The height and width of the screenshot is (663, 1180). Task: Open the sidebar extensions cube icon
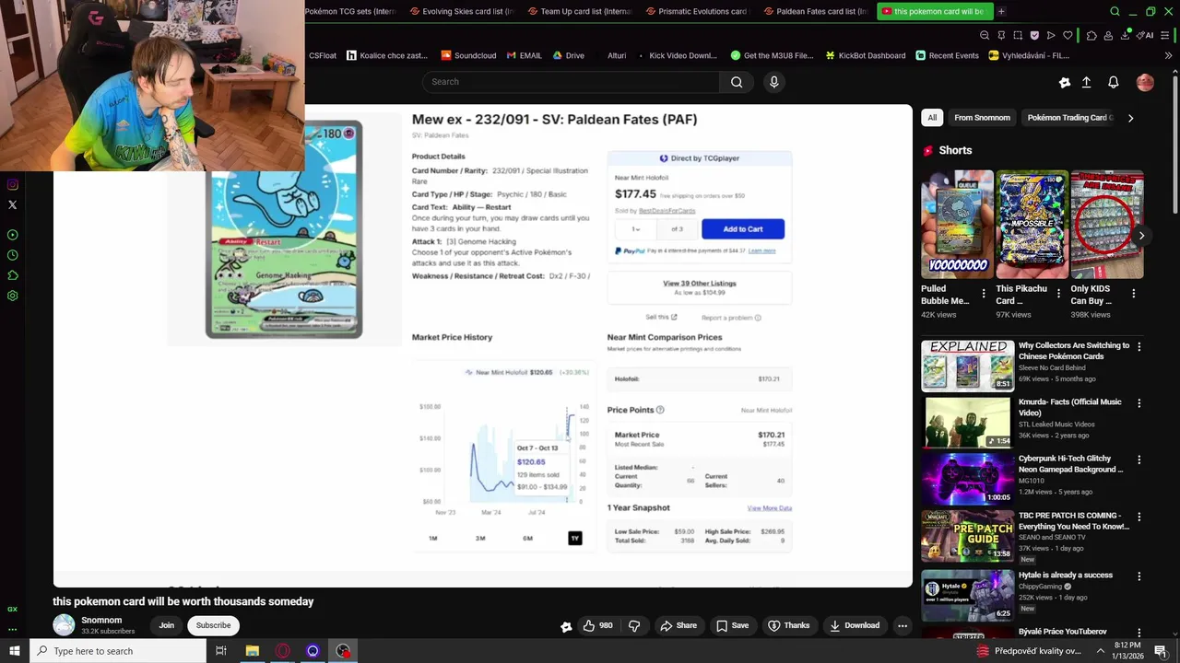pyautogui.click(x=12, y=275)
